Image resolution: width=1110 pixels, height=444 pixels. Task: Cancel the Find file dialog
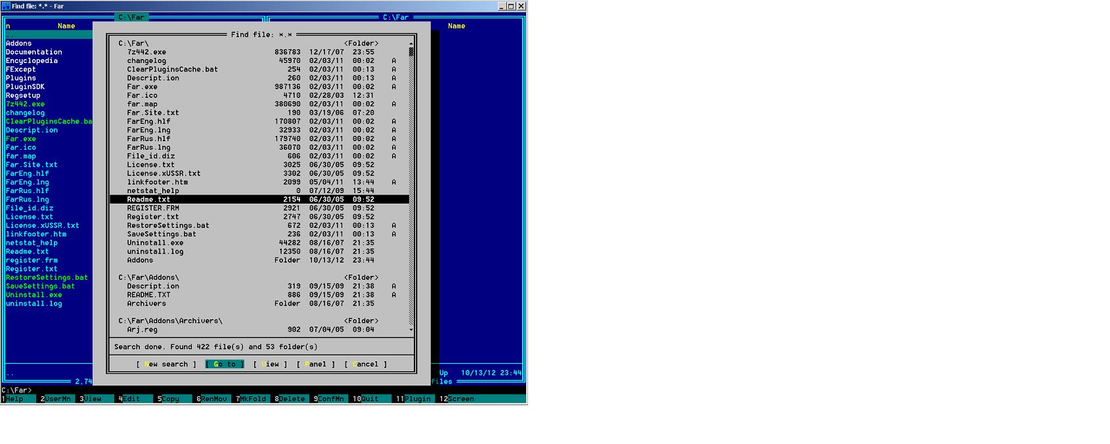point(365,364)
